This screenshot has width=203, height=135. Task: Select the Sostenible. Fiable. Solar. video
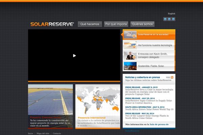point(149,66)
